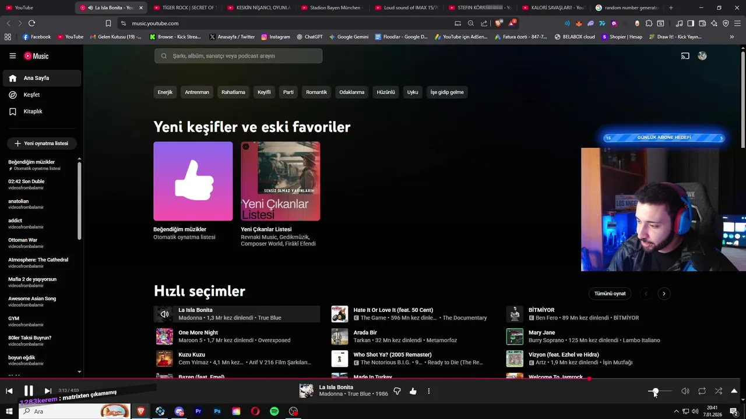This screenshot has height=419, width=746.
Task: Play Mary Jane by Burry Soprano
Action: click(x=587, y=336)
